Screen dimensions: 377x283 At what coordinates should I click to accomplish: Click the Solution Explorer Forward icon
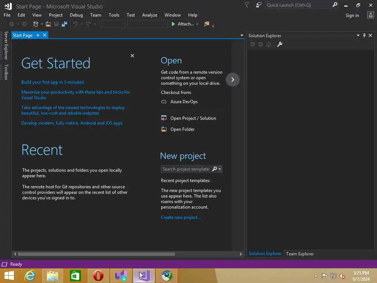click(261, 44)
